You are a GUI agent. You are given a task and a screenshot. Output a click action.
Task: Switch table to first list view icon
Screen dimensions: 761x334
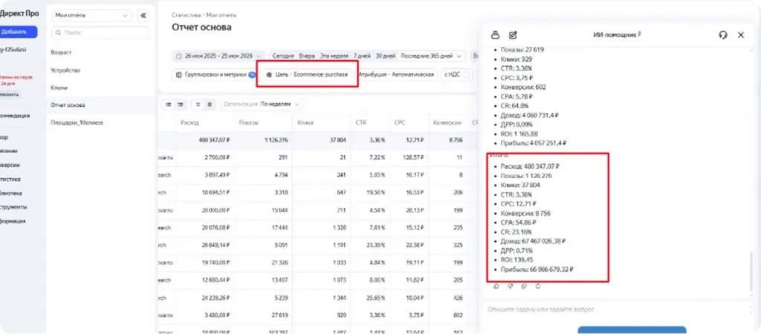[169, 104]
